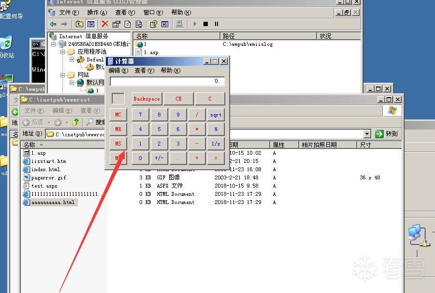
Task: Click the Back arrow in IIS Manager toolbar
Action: click(x=53, y=24)
